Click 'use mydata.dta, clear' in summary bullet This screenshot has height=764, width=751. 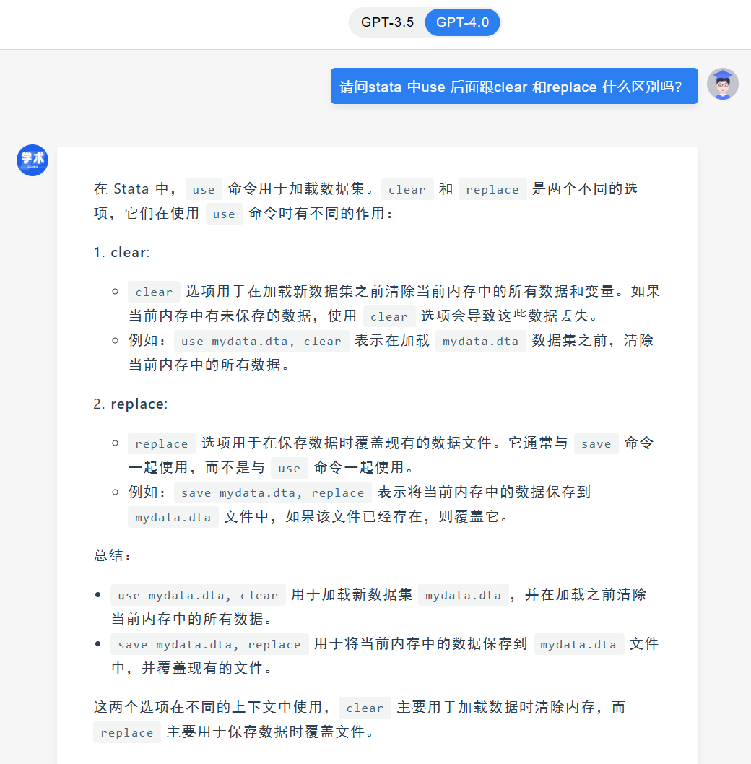click(198, 595)
